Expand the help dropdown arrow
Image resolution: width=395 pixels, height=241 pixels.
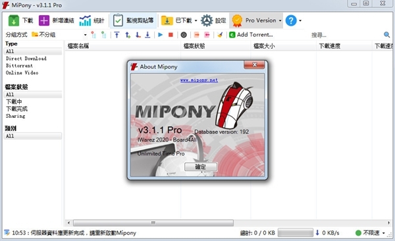[300, 20]
